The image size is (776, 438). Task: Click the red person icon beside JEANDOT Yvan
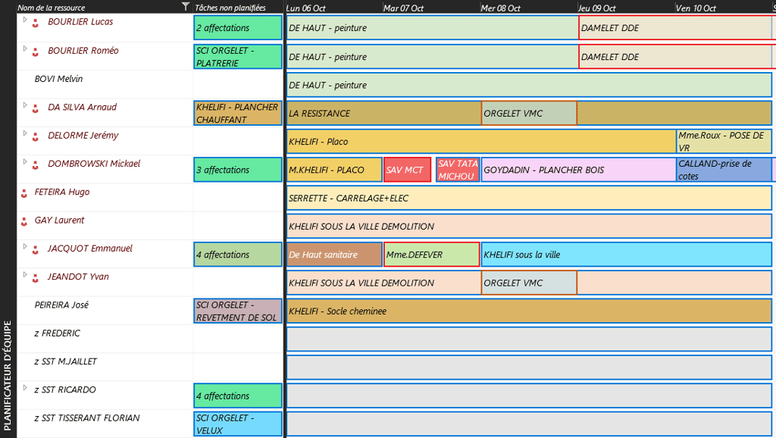pyautogui.click(x=35, y=278)
